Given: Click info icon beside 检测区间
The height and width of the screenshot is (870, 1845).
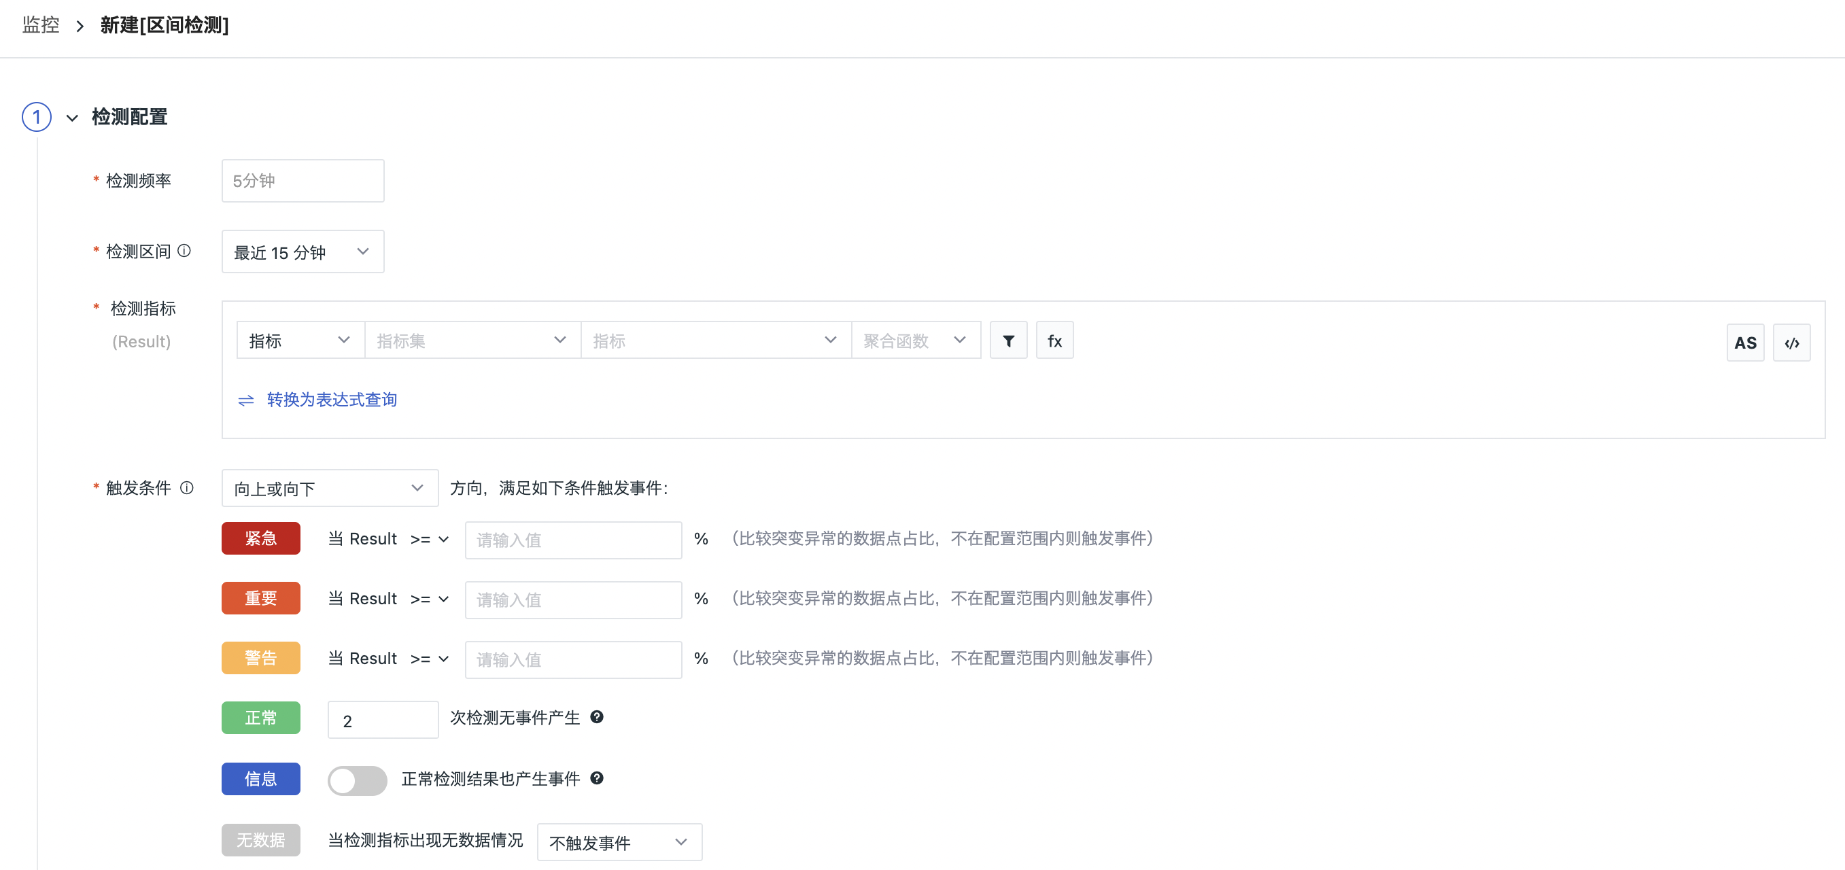Looking at the screenshot, I should click(184, 251).
